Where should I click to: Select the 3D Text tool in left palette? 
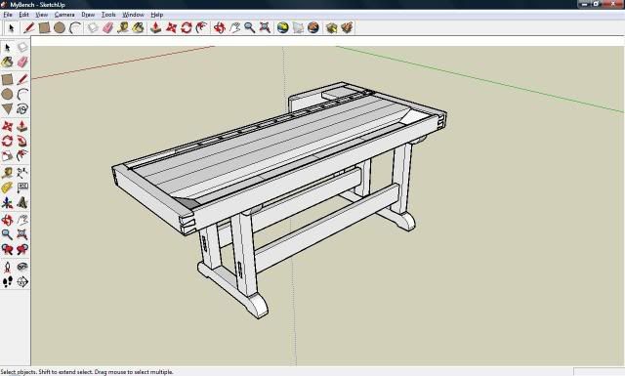tap(22, 203)
